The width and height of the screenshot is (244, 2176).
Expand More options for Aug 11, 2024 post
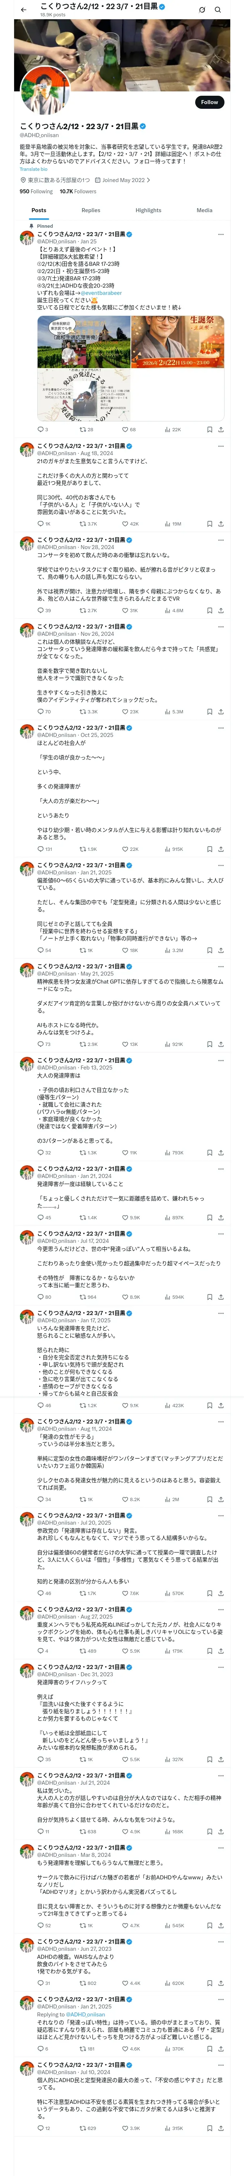point(221,1422)
